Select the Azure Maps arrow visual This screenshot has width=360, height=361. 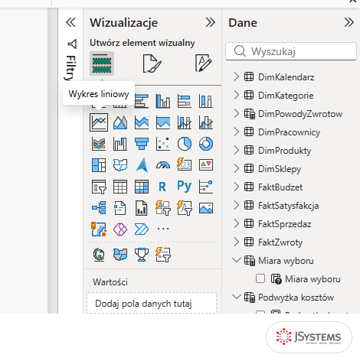(142, 165)
